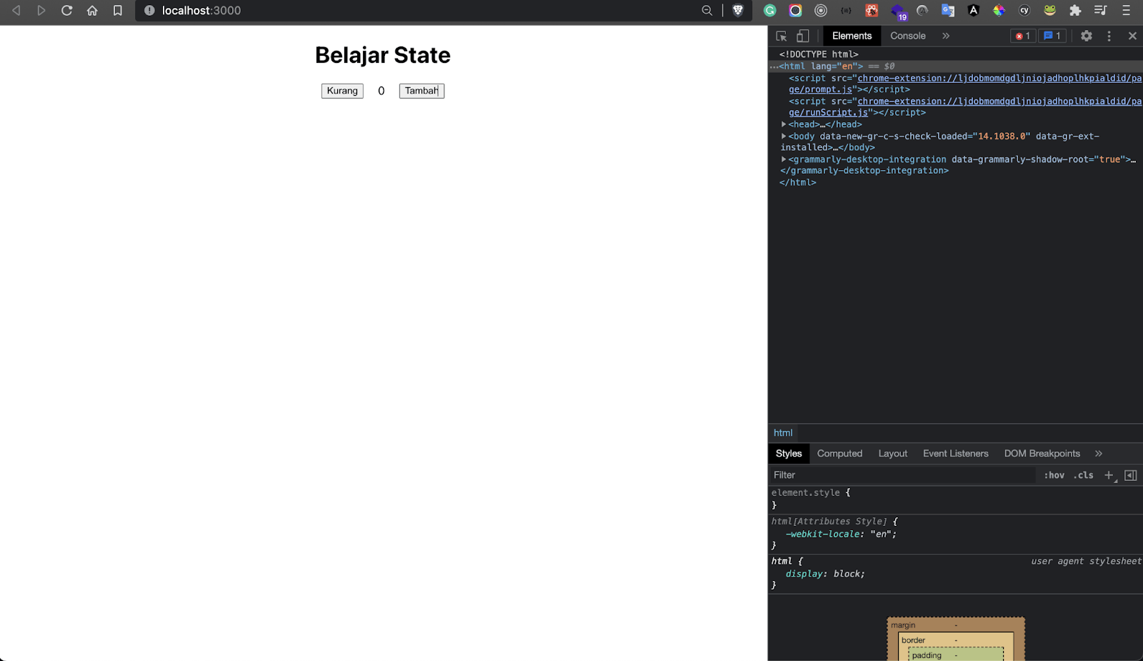Select the html breadcrumb

pyautogui.click(x=783, y=433)
